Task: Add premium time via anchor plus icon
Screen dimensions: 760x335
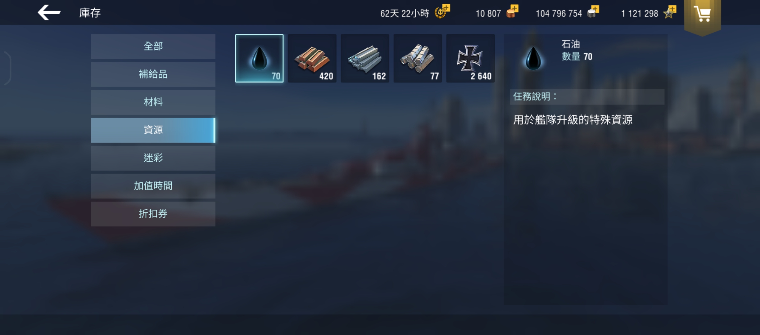Action: click(x=442, y=12)
